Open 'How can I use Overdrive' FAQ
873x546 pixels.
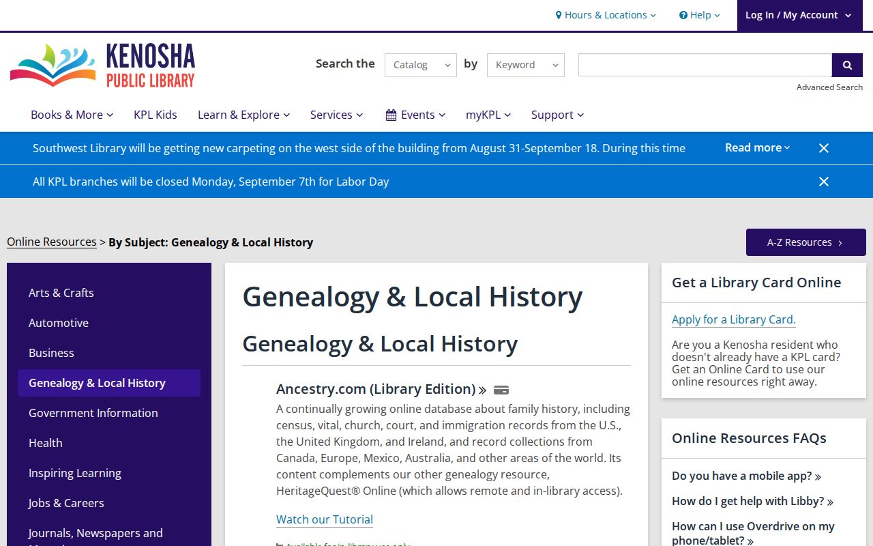[753, 534]
